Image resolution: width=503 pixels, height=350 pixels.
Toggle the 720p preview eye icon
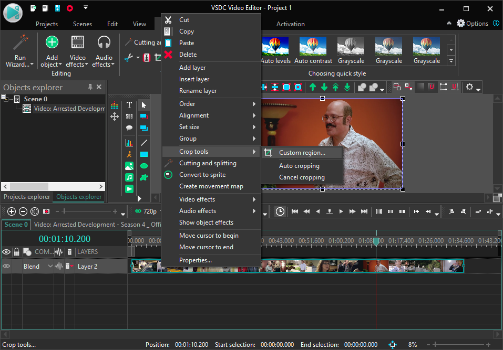138,211
